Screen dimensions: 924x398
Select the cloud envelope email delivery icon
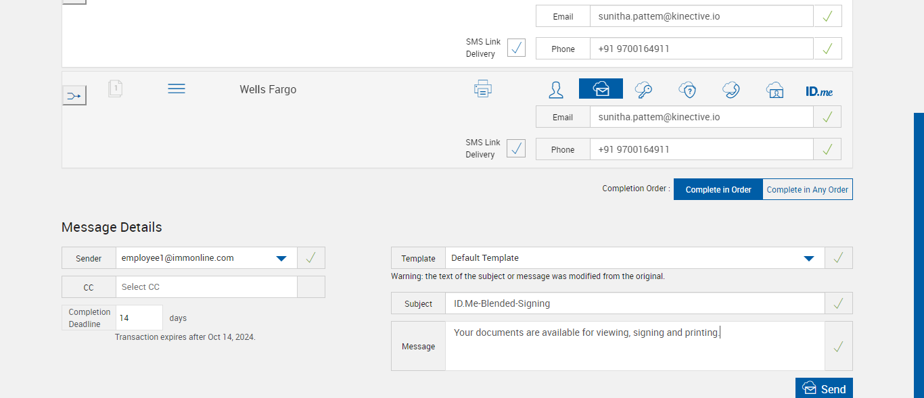coord(601,89)
